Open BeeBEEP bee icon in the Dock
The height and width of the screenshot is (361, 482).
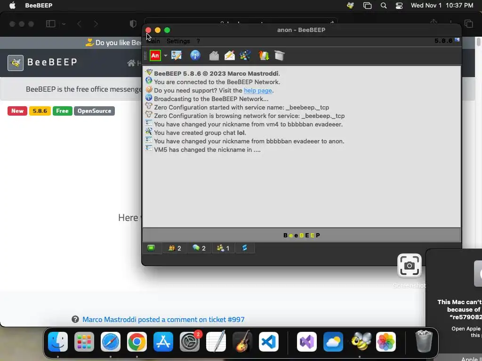pyautogui.click(x=360, y=342)
